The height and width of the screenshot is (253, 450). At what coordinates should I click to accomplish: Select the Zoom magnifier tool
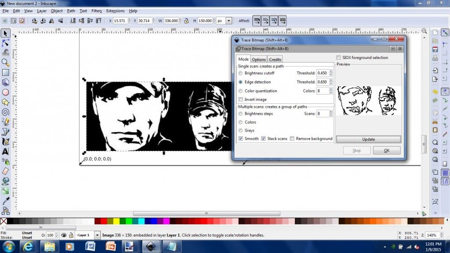click(x=5, y=62)
